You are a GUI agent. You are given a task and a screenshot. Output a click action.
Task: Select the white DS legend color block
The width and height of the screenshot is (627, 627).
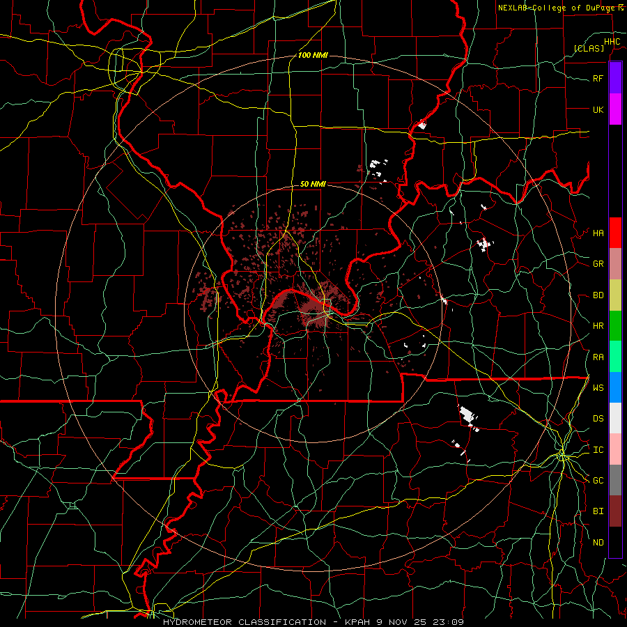click(x=615, y=418)
